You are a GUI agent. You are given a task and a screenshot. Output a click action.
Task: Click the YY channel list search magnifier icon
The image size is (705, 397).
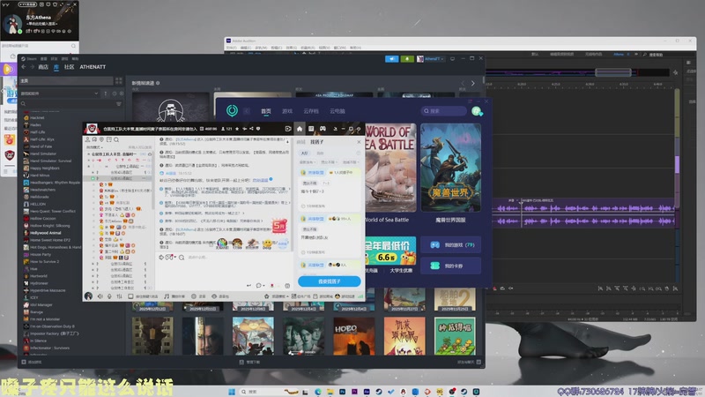(x=116, y=140)
